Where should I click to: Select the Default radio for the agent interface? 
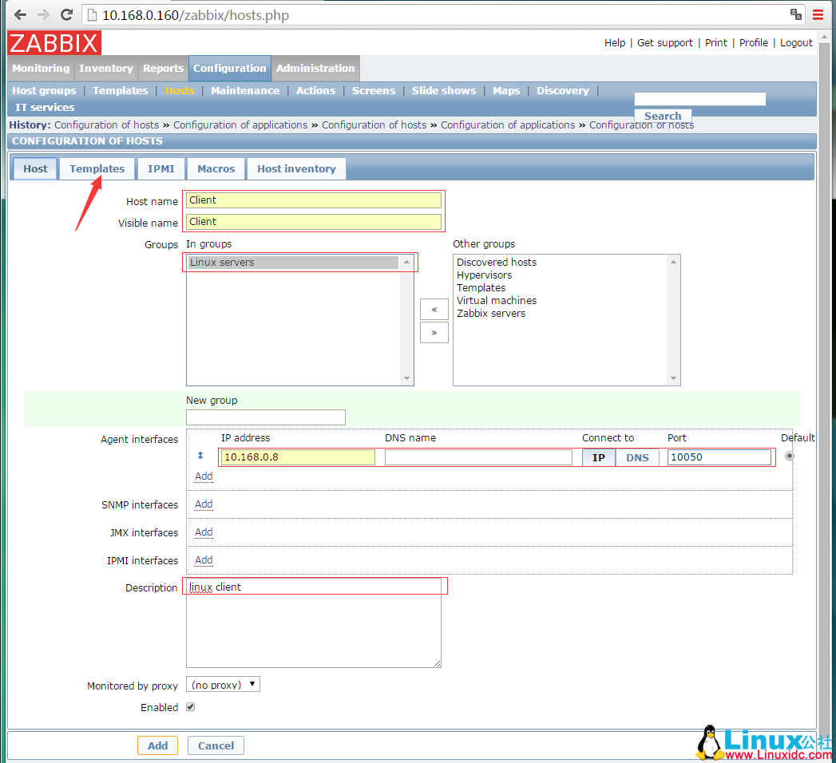click(789, 455)
